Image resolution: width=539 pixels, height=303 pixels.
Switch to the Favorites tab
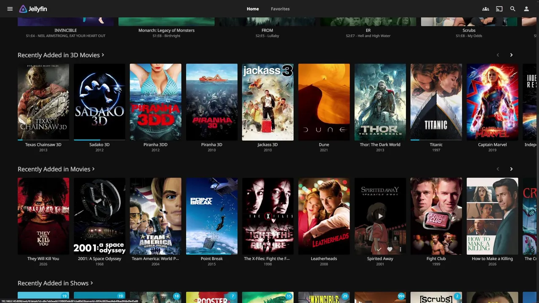tap(280, 9)
